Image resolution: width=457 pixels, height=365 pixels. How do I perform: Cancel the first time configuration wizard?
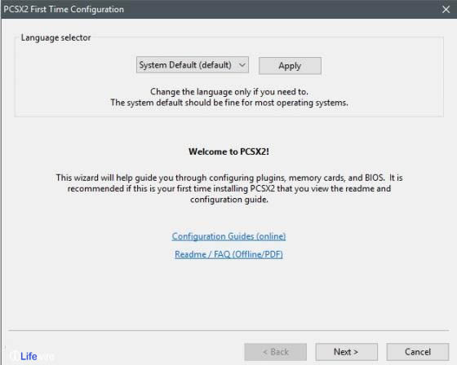pos(418,352)
